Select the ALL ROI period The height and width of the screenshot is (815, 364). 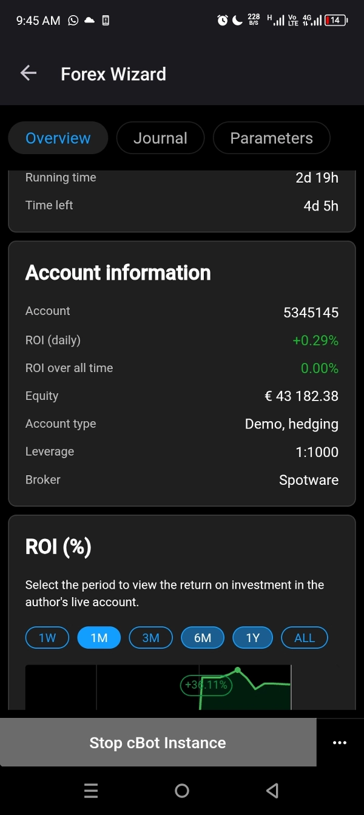click(x=304, y=637)
